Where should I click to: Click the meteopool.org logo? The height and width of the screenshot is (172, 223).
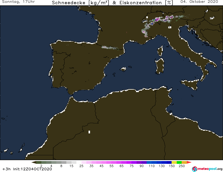click(x=207, y=169)
